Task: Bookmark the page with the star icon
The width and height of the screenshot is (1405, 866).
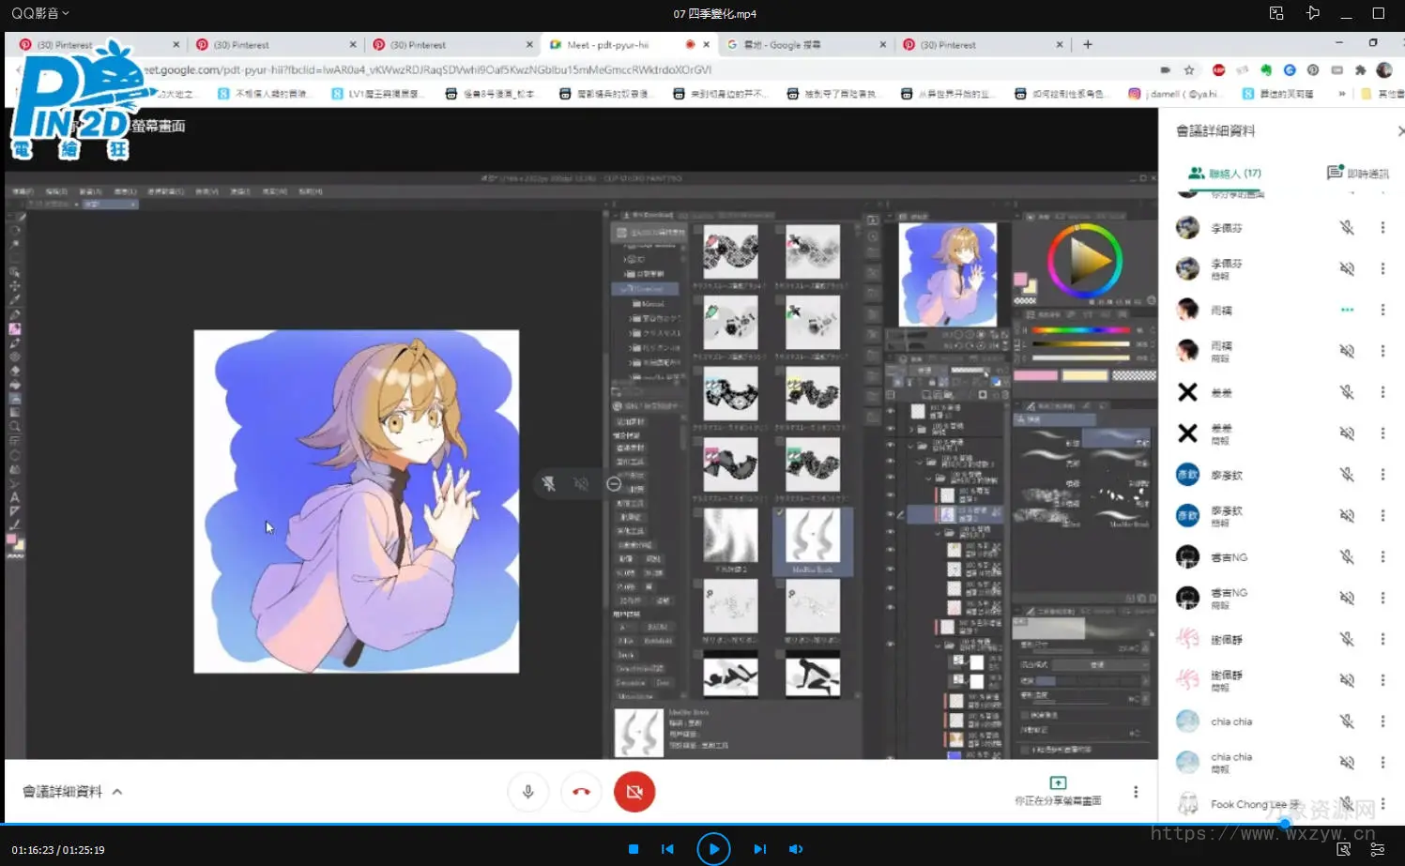Action: click(1189, 70)
